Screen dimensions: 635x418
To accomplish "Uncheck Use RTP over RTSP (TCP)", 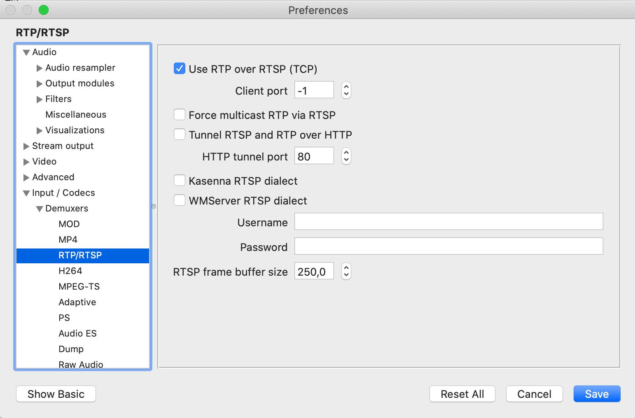I will [x=180, y=69].
